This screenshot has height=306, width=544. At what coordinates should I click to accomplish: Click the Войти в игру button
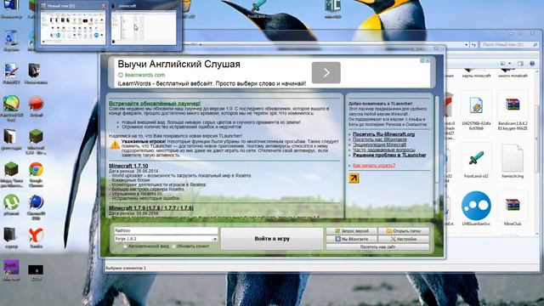(272, 239)
